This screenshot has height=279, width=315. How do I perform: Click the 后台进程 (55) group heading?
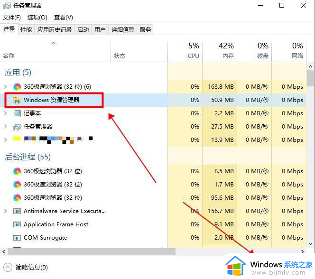pos(28,157)
